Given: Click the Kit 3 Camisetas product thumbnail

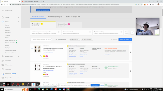Looking at the screenshot, I should pos(37,67).
